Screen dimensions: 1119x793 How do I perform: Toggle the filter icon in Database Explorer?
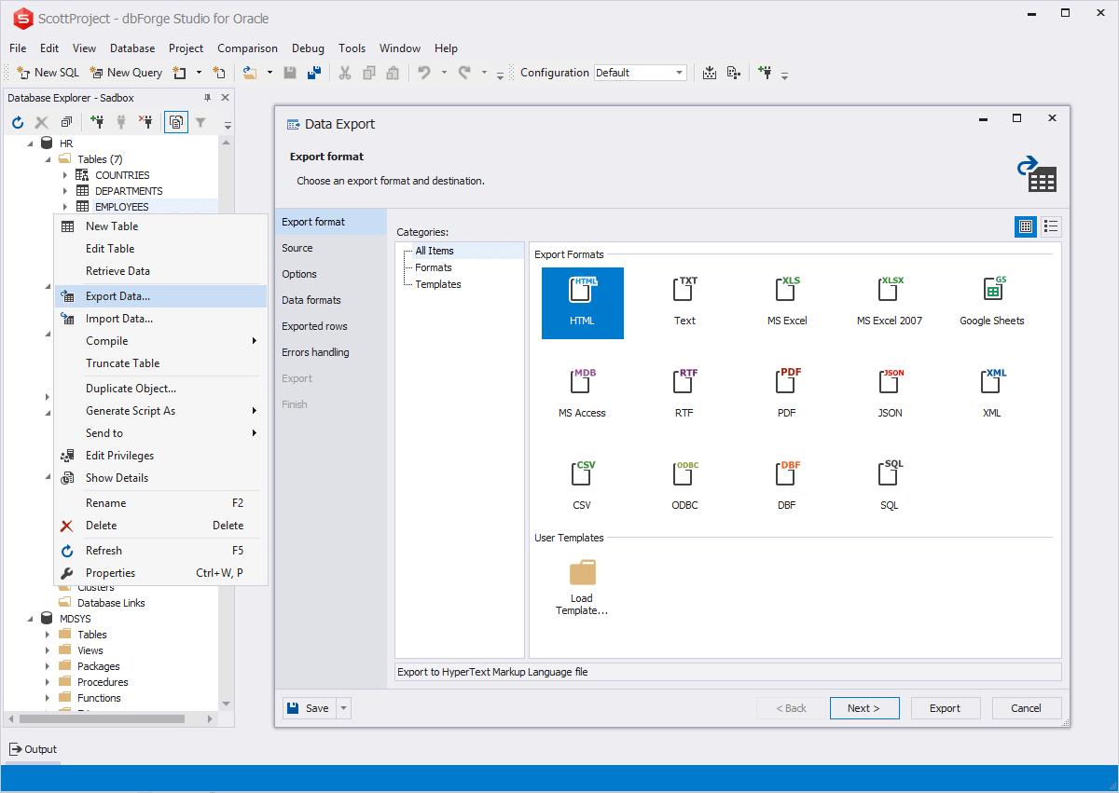tap(200, 122)
